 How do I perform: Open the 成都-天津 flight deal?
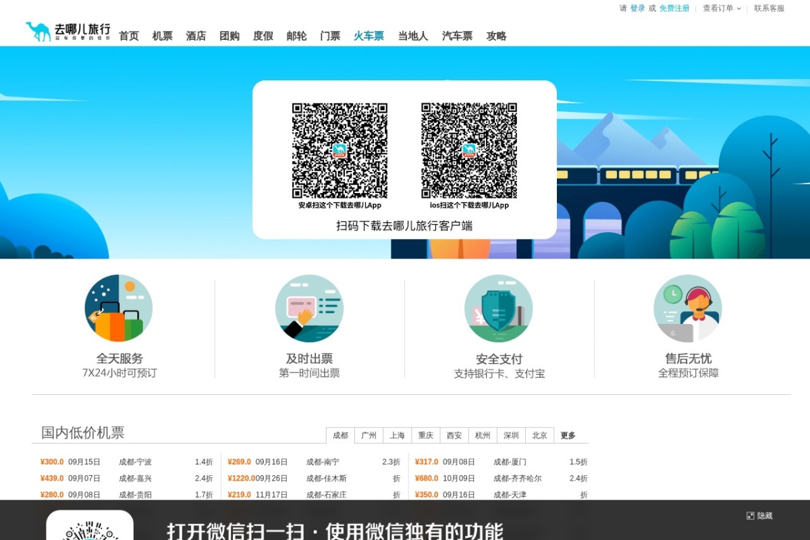510,495
